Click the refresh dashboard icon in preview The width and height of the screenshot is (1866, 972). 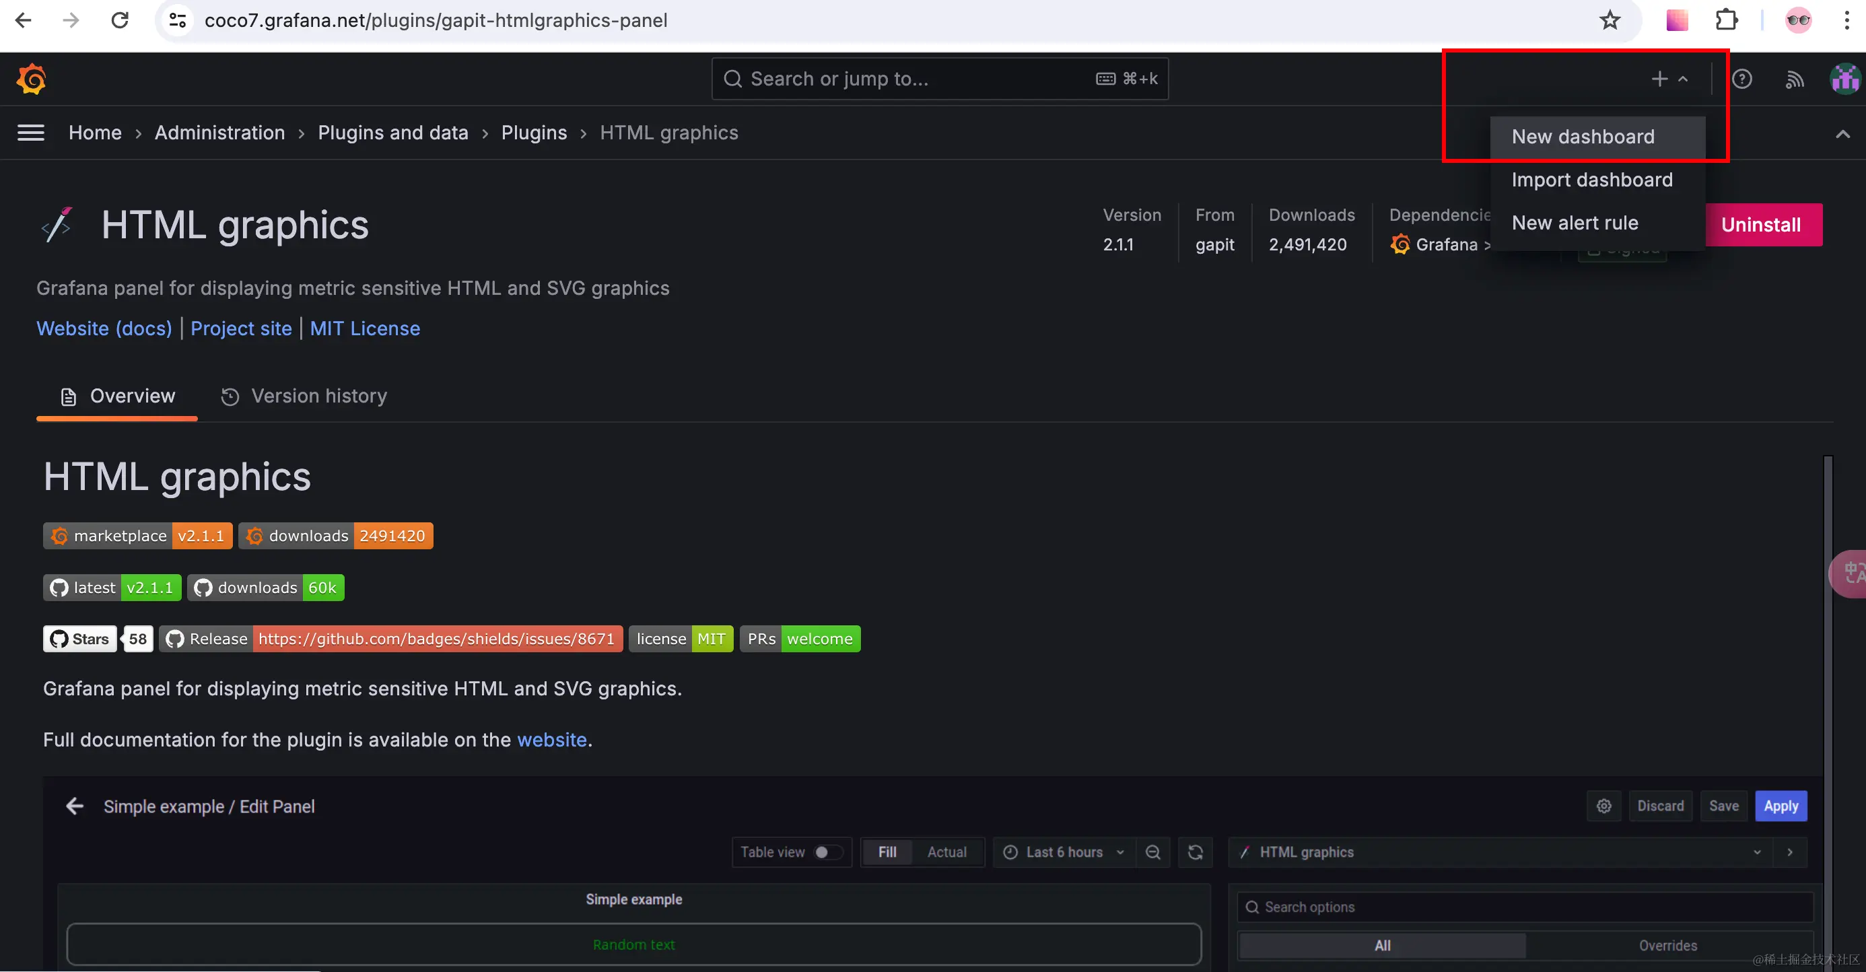(x=1196, y=852)
